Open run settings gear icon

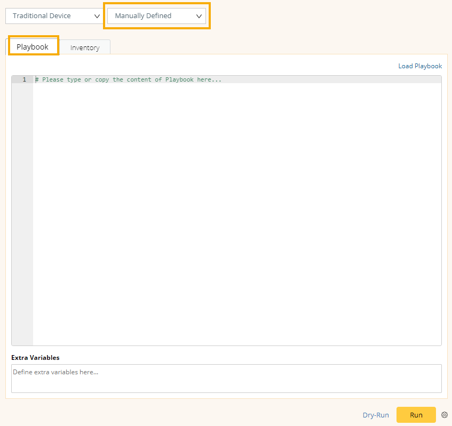tap(445, 415)
